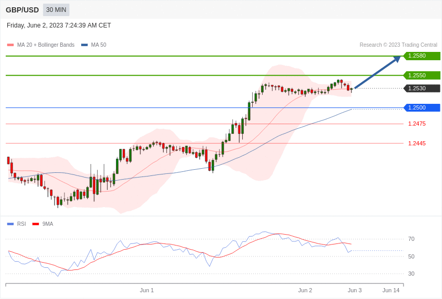
Task: Click the GBP/USD pair title
Action: click(x=22, y=10)
